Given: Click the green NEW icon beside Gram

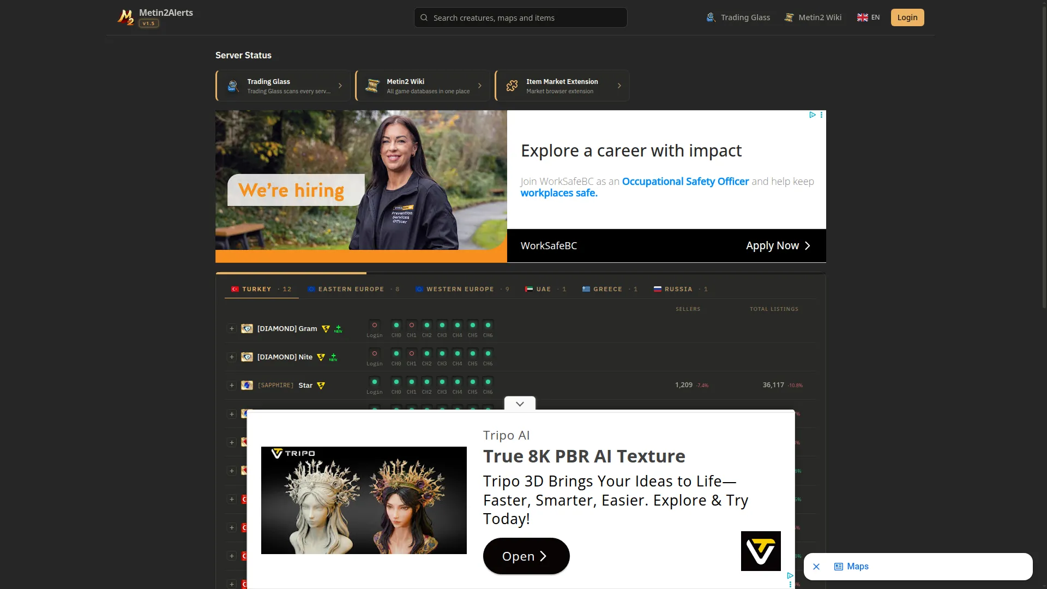Looking at the screenshot, I should coord(338,329).
